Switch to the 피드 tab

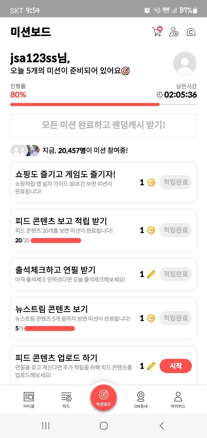pyautogui.click(x=66, y=399)
